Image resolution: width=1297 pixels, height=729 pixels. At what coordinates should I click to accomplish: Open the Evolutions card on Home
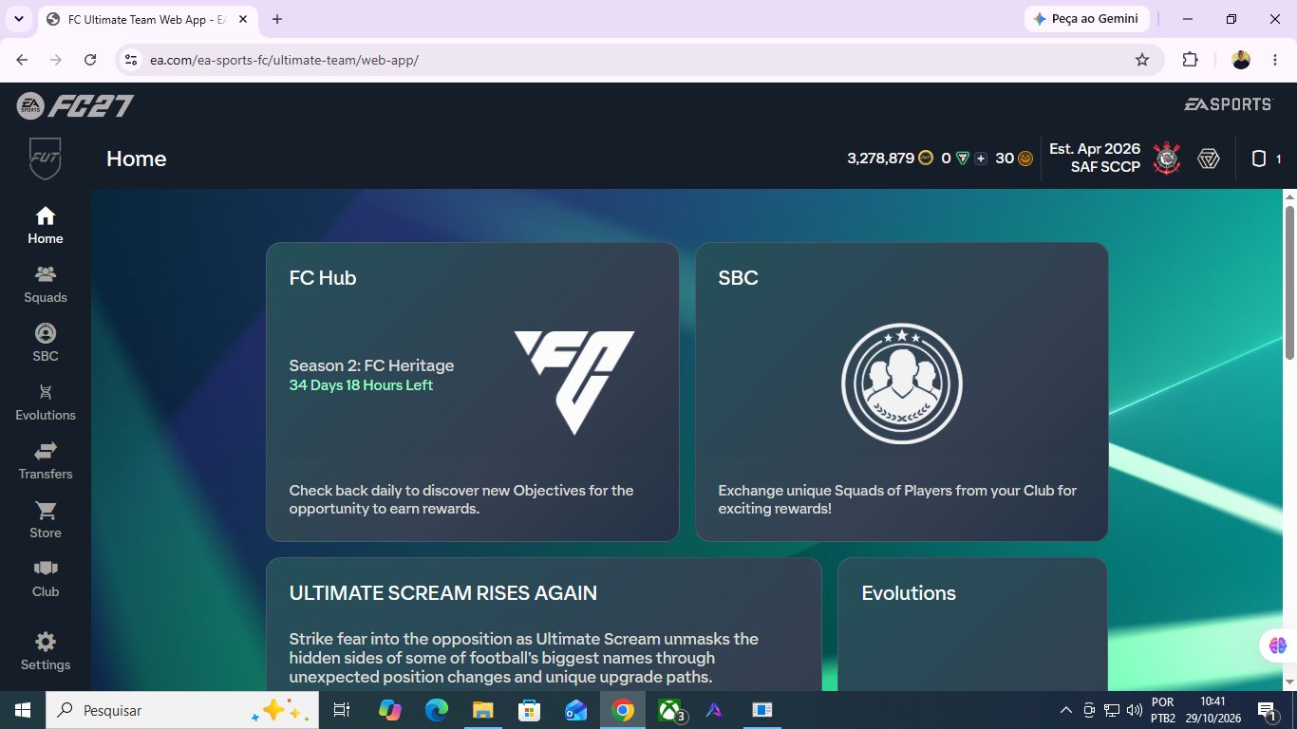[973, 624]
